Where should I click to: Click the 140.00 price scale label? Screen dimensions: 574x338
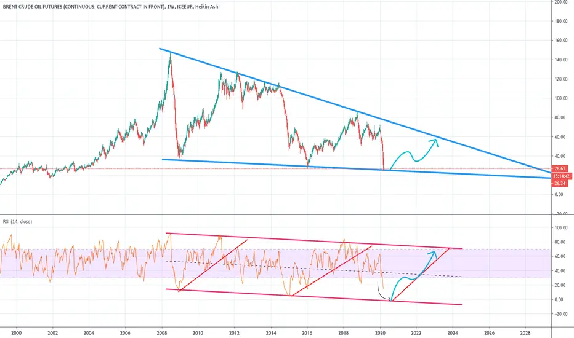[561, 60]
